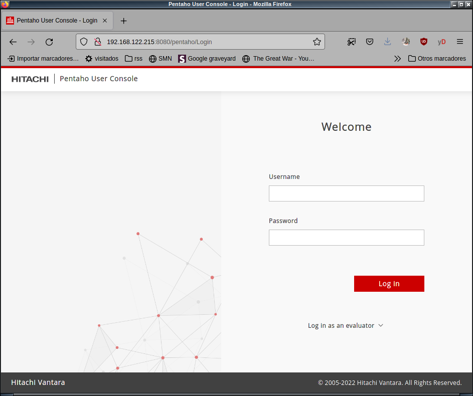Open the Firefox downloads panel
Screen dimensions: 473x396
pos(388,42)
